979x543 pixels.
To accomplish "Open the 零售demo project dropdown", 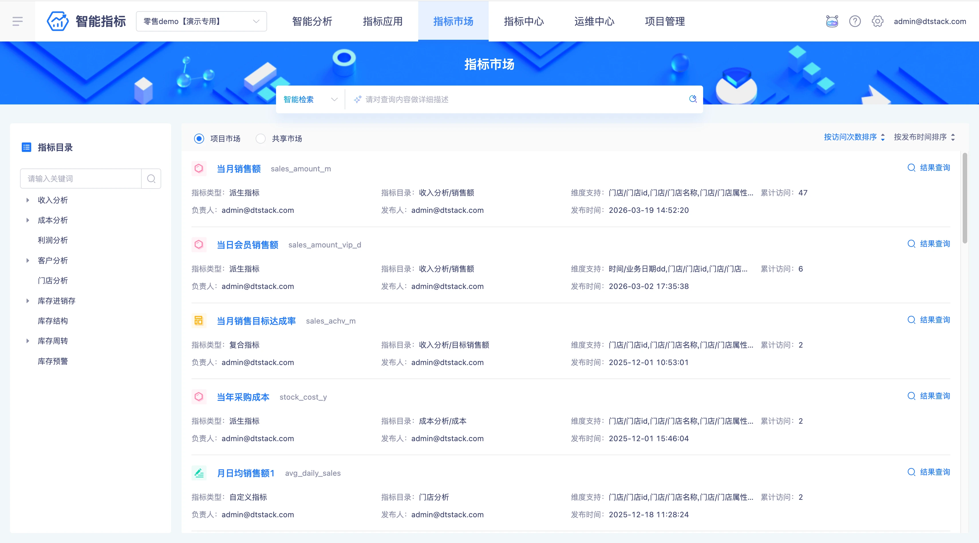I will pyautogui.click(x=202, y=21).
